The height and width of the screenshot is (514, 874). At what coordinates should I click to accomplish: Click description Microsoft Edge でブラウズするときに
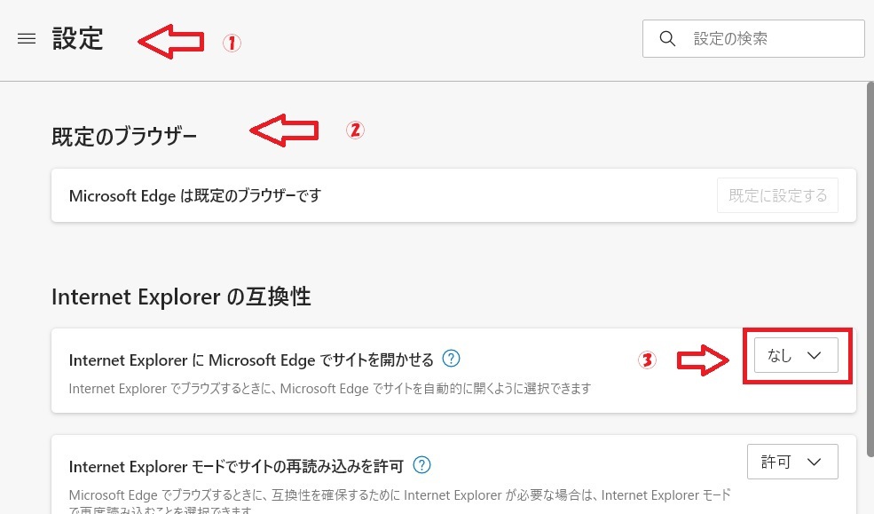[x=399, y=502]
